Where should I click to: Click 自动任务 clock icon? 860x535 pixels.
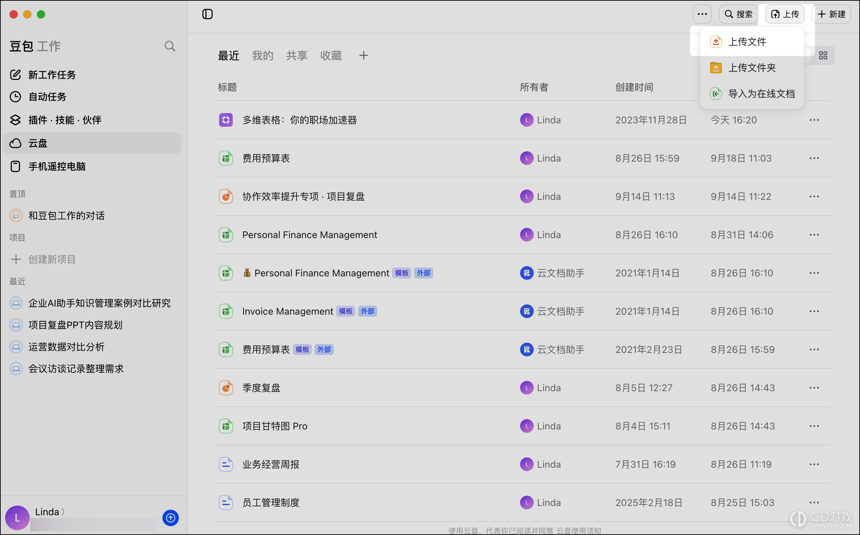coord(16,97)
